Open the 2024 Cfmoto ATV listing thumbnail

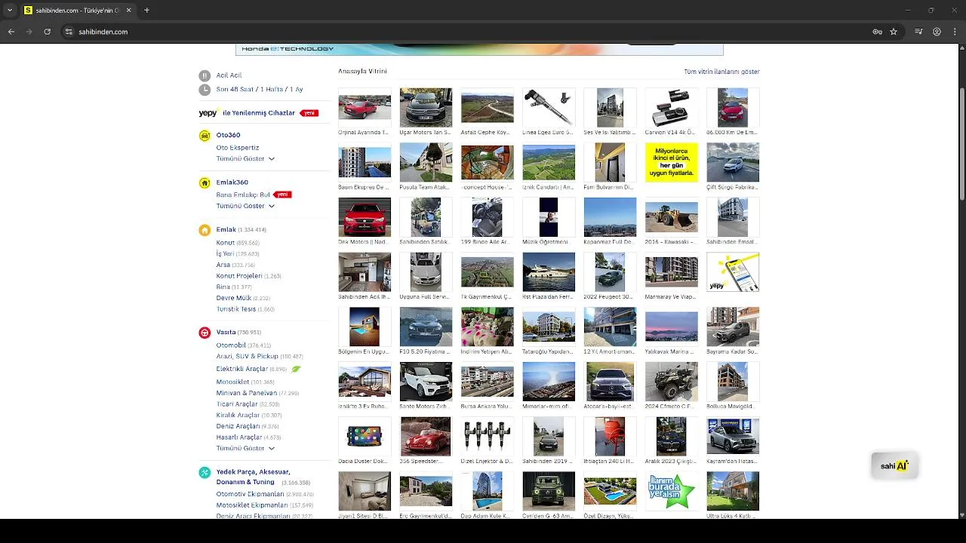click(x=671, y=382)
